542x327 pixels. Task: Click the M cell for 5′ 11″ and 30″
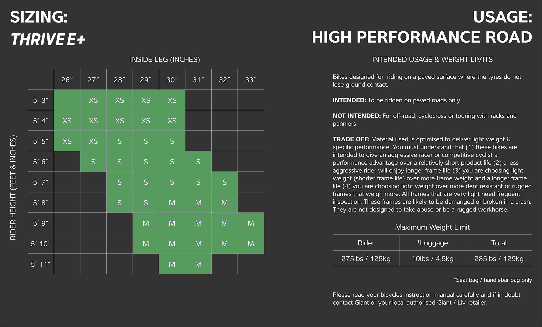pyautogui.click(x=172, y=264)
